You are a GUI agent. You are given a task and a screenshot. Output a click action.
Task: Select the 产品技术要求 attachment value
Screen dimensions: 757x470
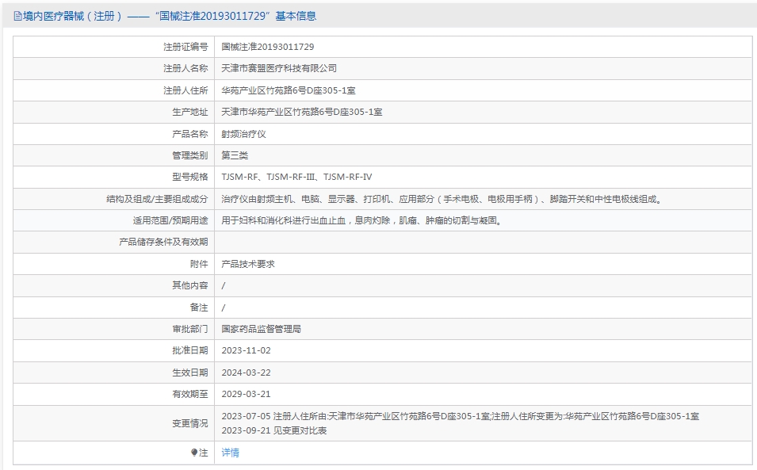(x=248, y=264)
